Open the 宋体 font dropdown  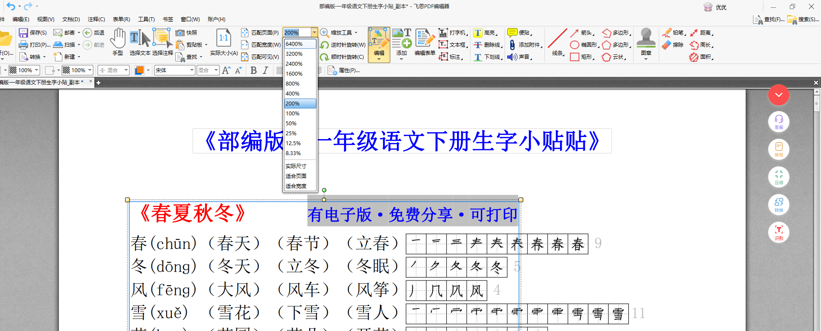[192, 70]
